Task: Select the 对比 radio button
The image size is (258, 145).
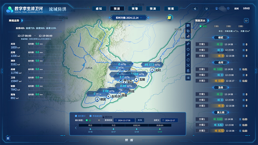Action: pos(200,26)
